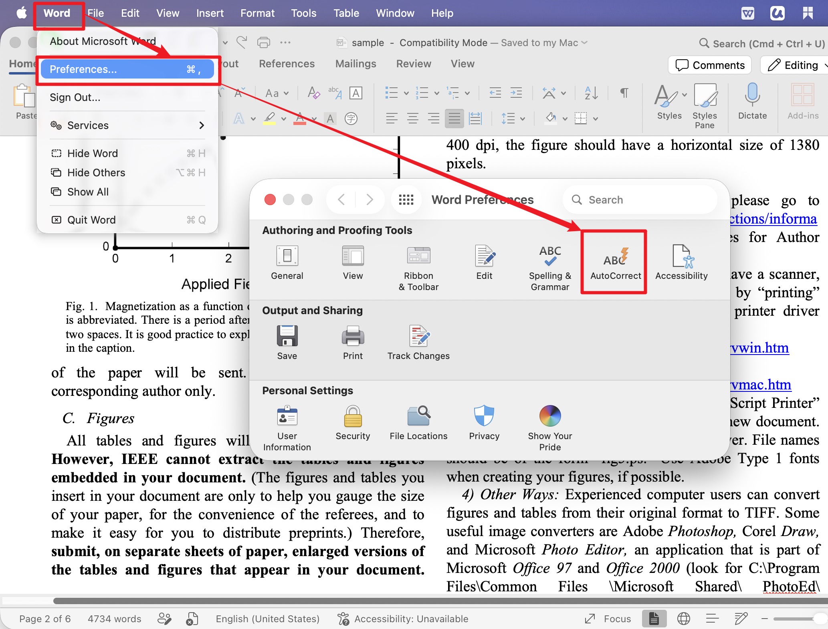Open View preferences pane

[353, 263]
